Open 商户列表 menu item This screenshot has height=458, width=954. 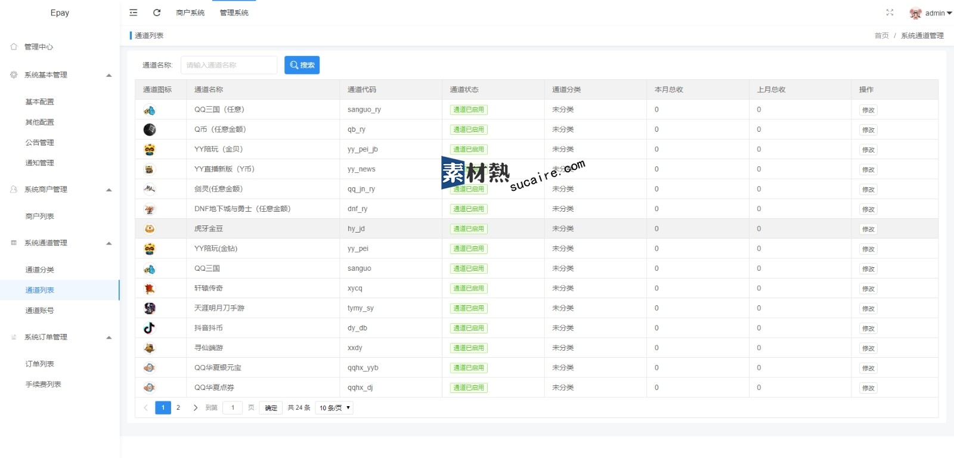39,216
